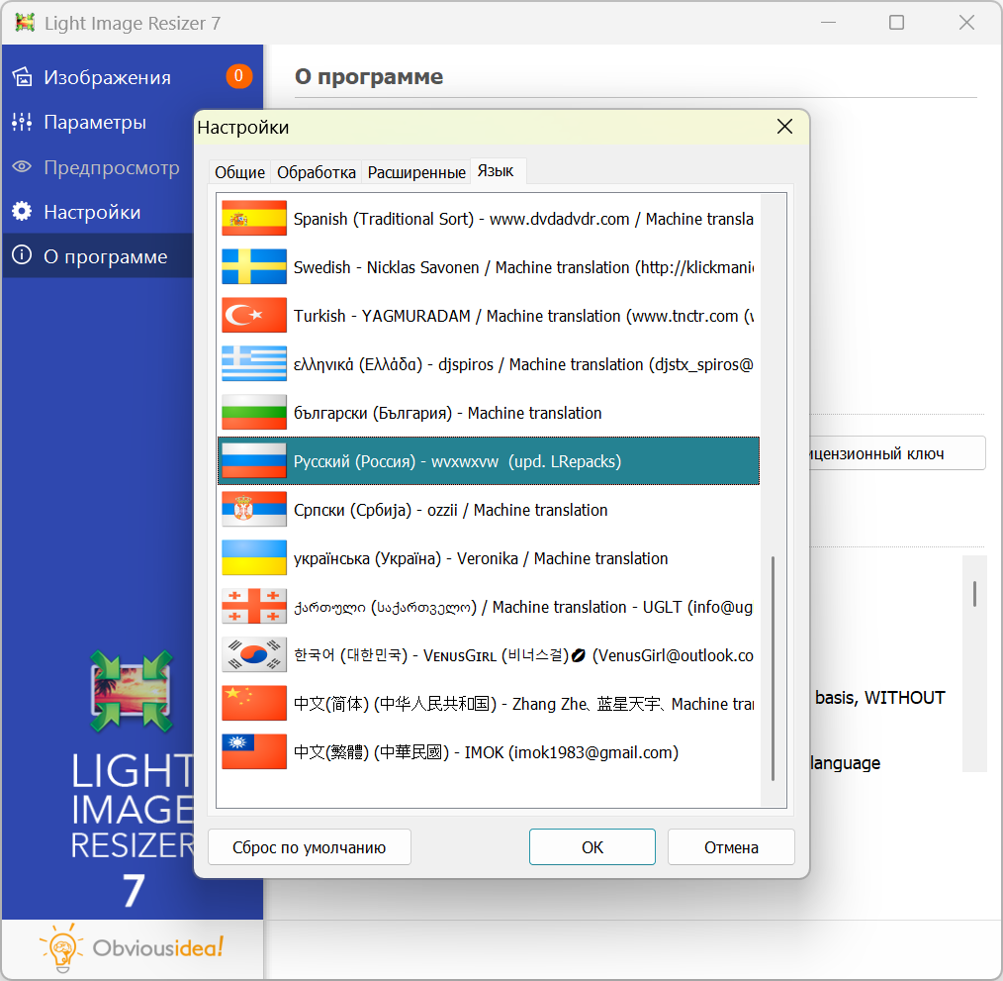Open Изображения in the sidebar

coord(107,77)
